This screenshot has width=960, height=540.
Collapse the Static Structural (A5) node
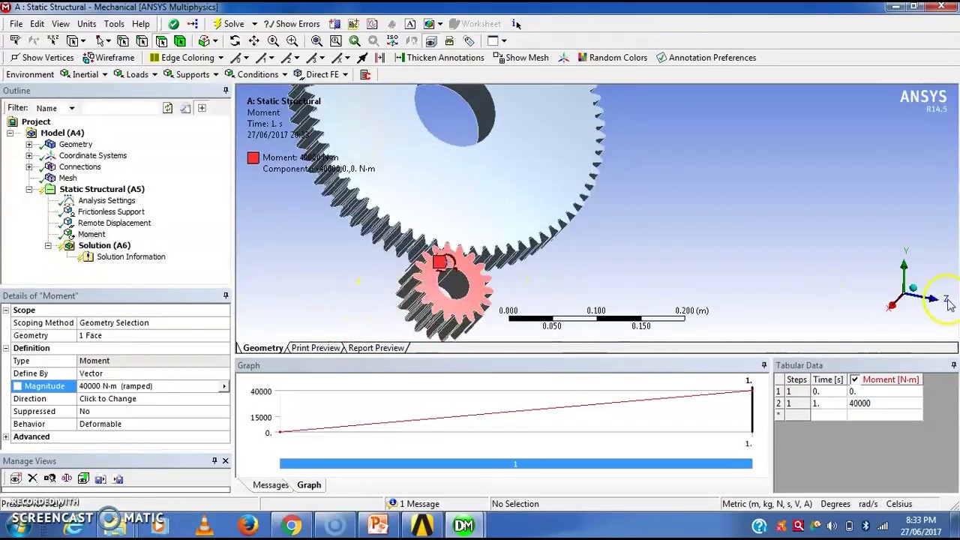(x=29, y=189)
